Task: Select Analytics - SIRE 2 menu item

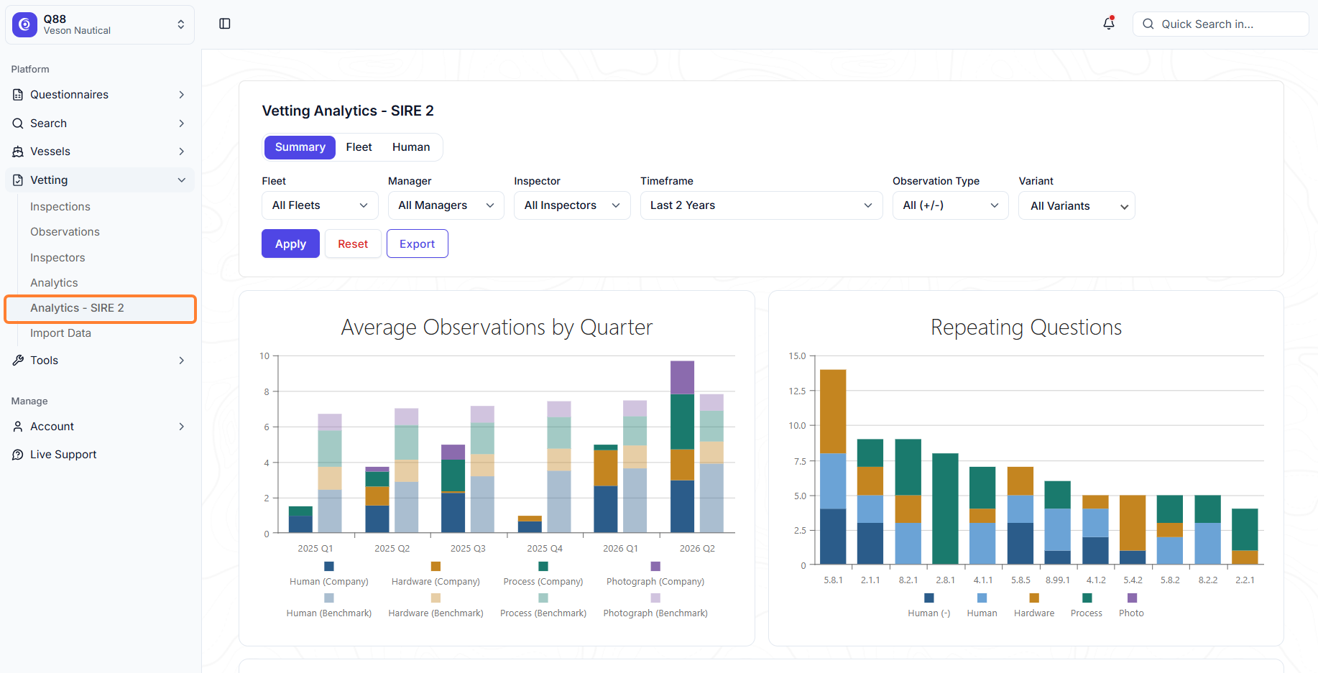Action: coord(101,308)
